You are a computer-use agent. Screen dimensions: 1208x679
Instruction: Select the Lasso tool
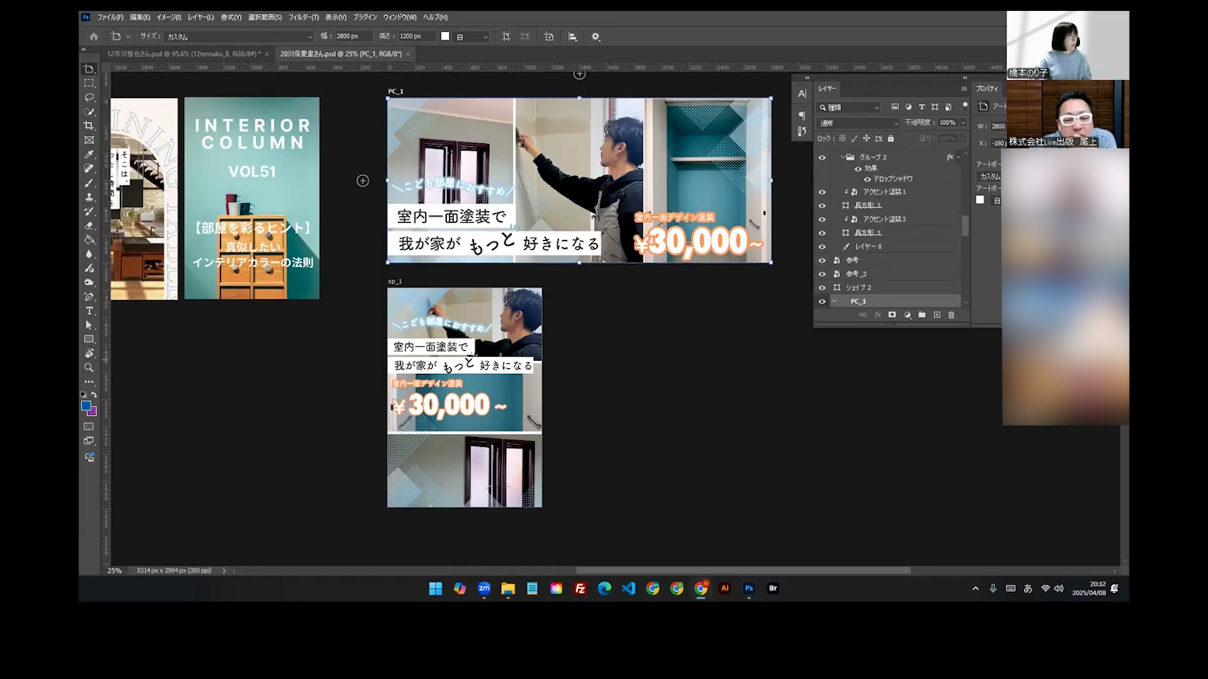pyautogui.click(x=89, y=97)
